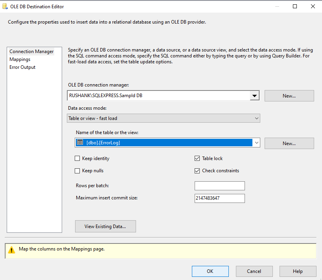Click the Maximum insert commit size field
This screenshot has width=322, height=280.
pos(219,198)
